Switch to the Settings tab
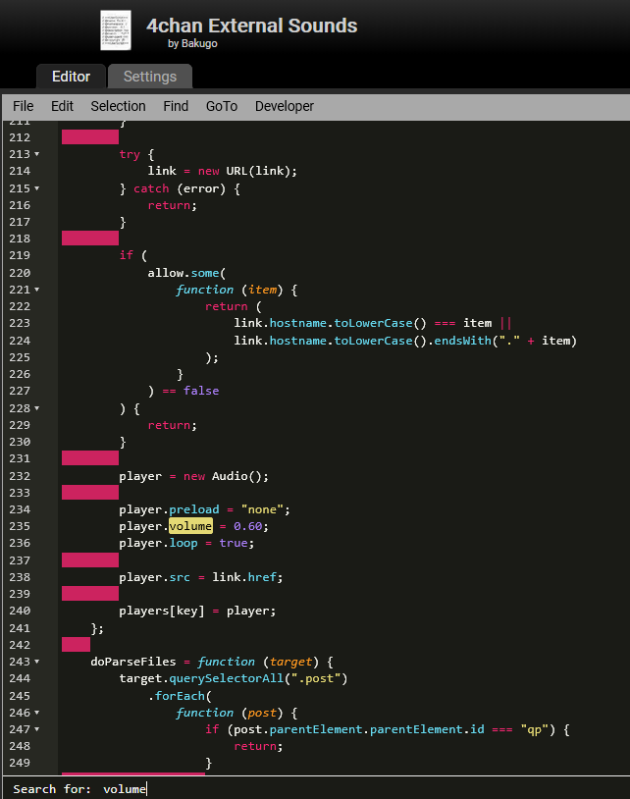The height and width of the screenshot is (799, 630). coord(150,77)
